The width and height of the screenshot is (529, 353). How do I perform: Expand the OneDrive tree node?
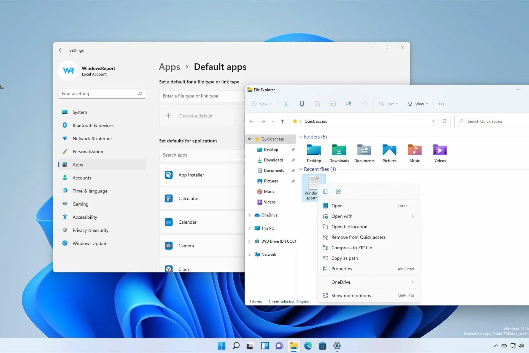249,215
